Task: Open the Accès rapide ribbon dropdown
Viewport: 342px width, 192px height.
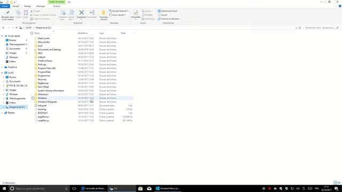Action: click(118, 15)
